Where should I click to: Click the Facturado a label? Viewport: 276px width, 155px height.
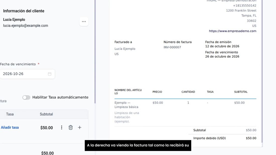123,42
